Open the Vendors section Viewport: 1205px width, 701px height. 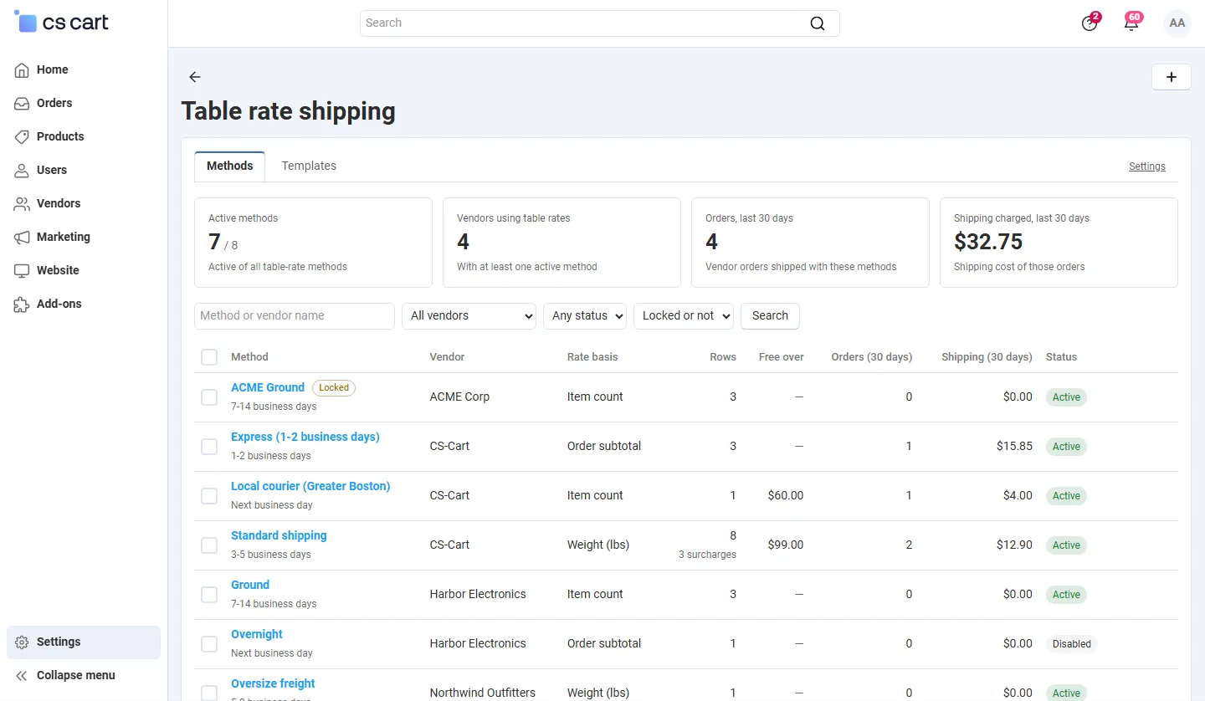pos(84,203)
